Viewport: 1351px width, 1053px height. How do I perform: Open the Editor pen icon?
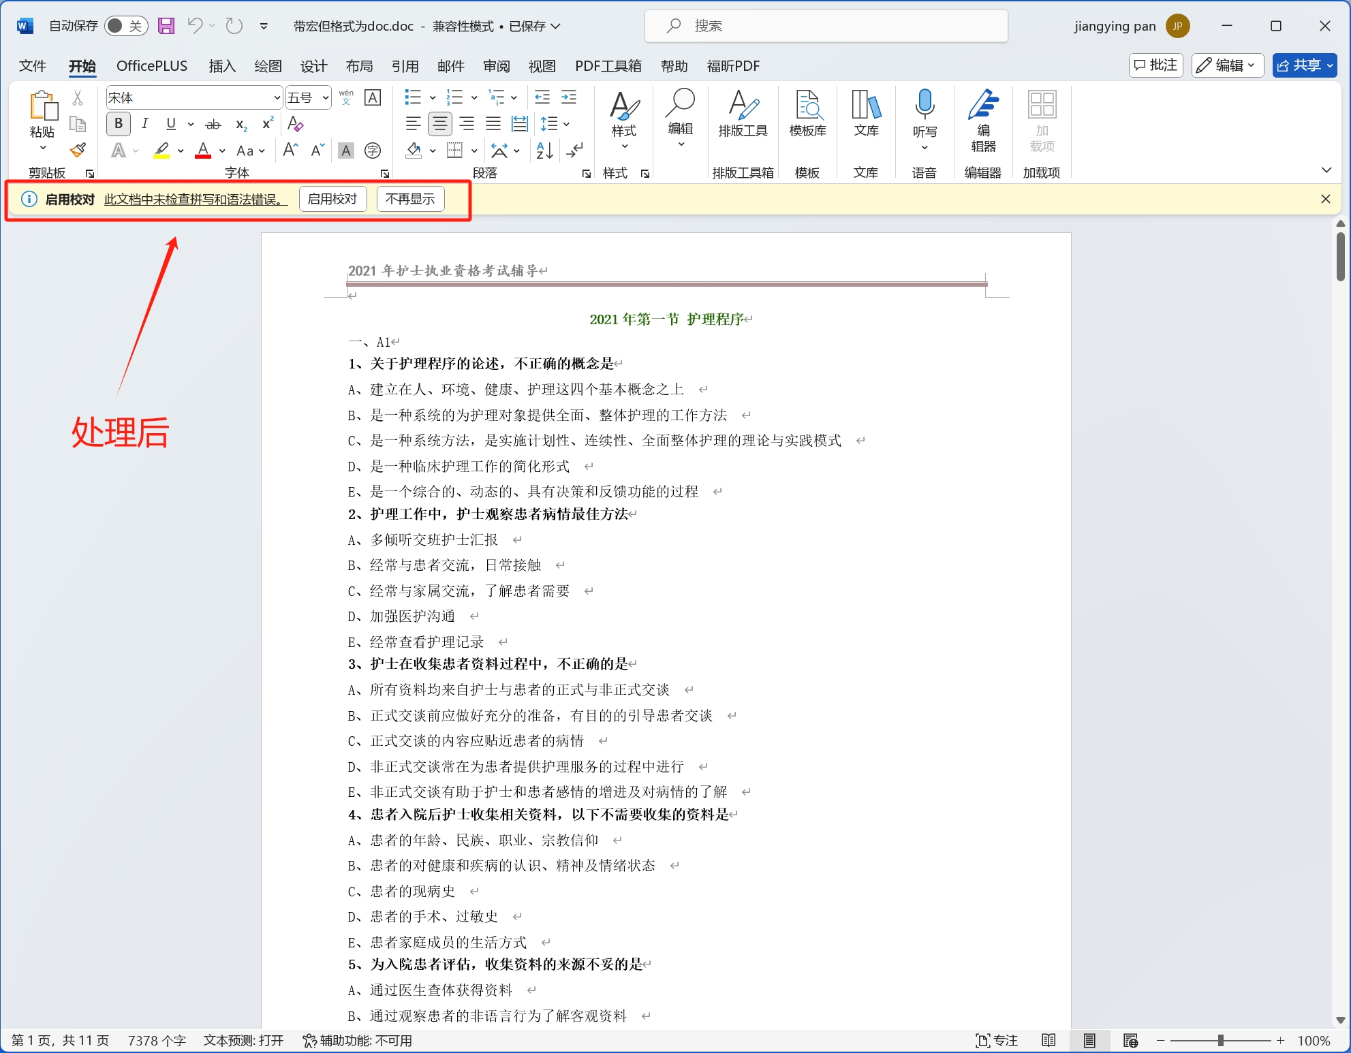(x=983, y=104)
